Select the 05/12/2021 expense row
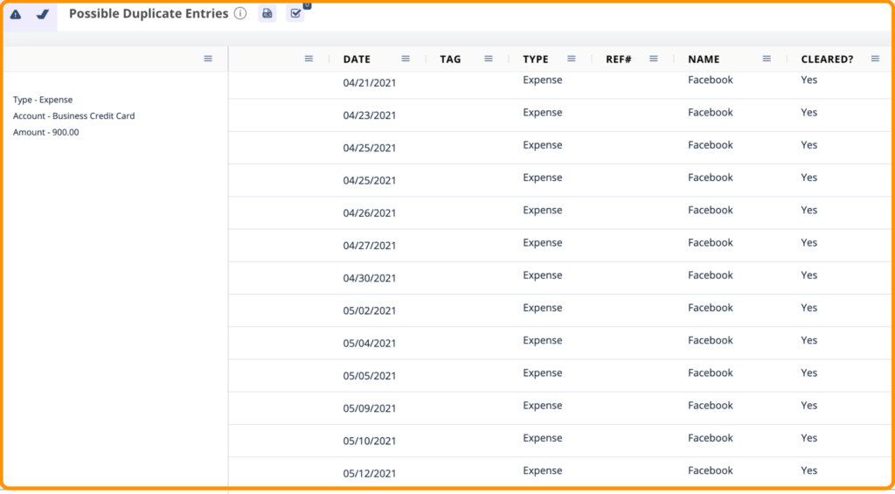The width and height of the screenshot is (895, 494). 561,472
